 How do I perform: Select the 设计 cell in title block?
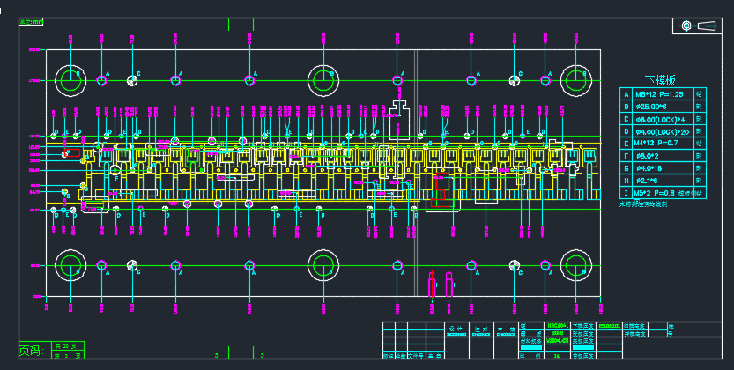click(x=456, y=327)
